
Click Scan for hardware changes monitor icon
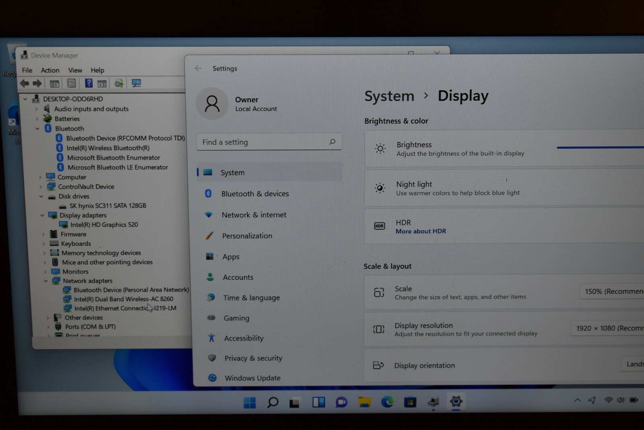pyautogui.click(x=136, y=83)
